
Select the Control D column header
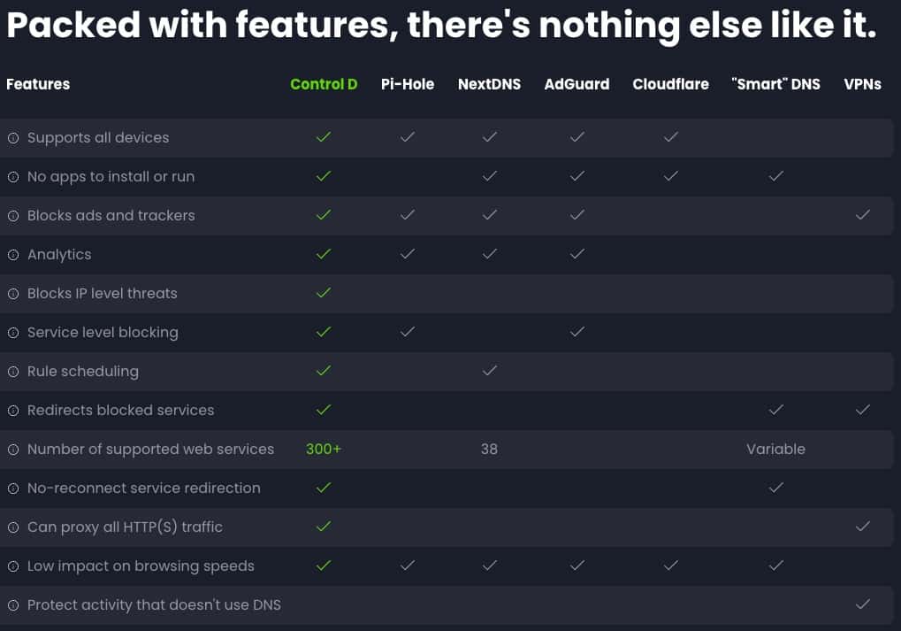click(324, 84)
